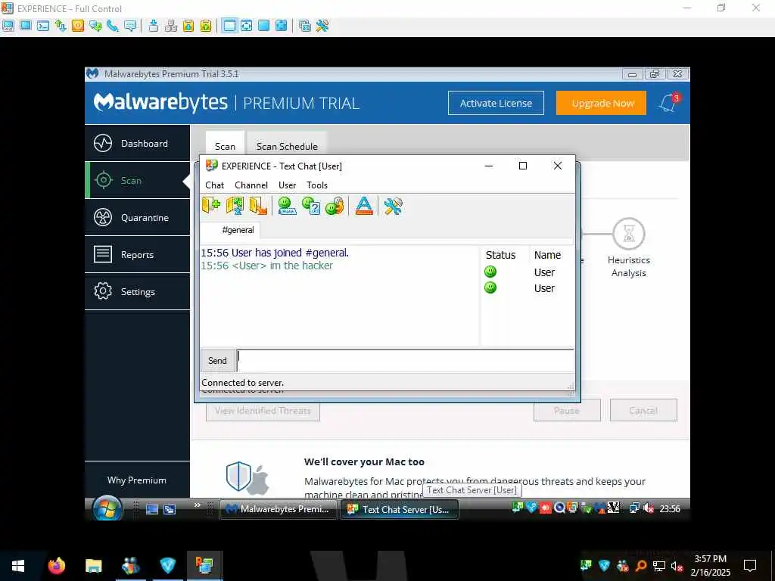The width and height of the screenshot is (775, 581).
Task: Select Scan in Malwarebytes sidebar
Action: [138, 180]
